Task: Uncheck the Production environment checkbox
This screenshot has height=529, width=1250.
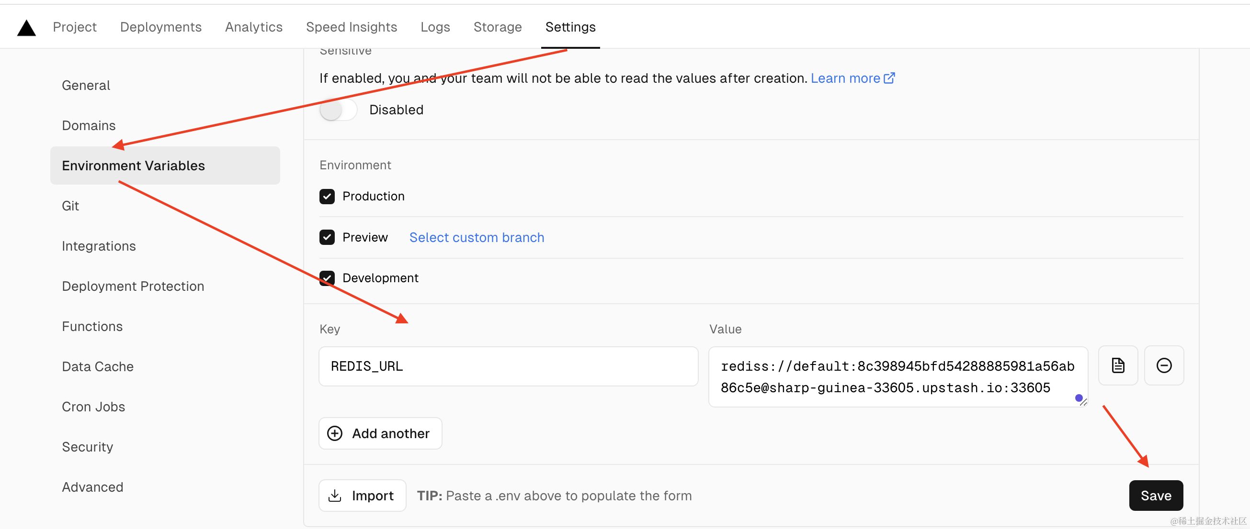Action: [327, 196]
